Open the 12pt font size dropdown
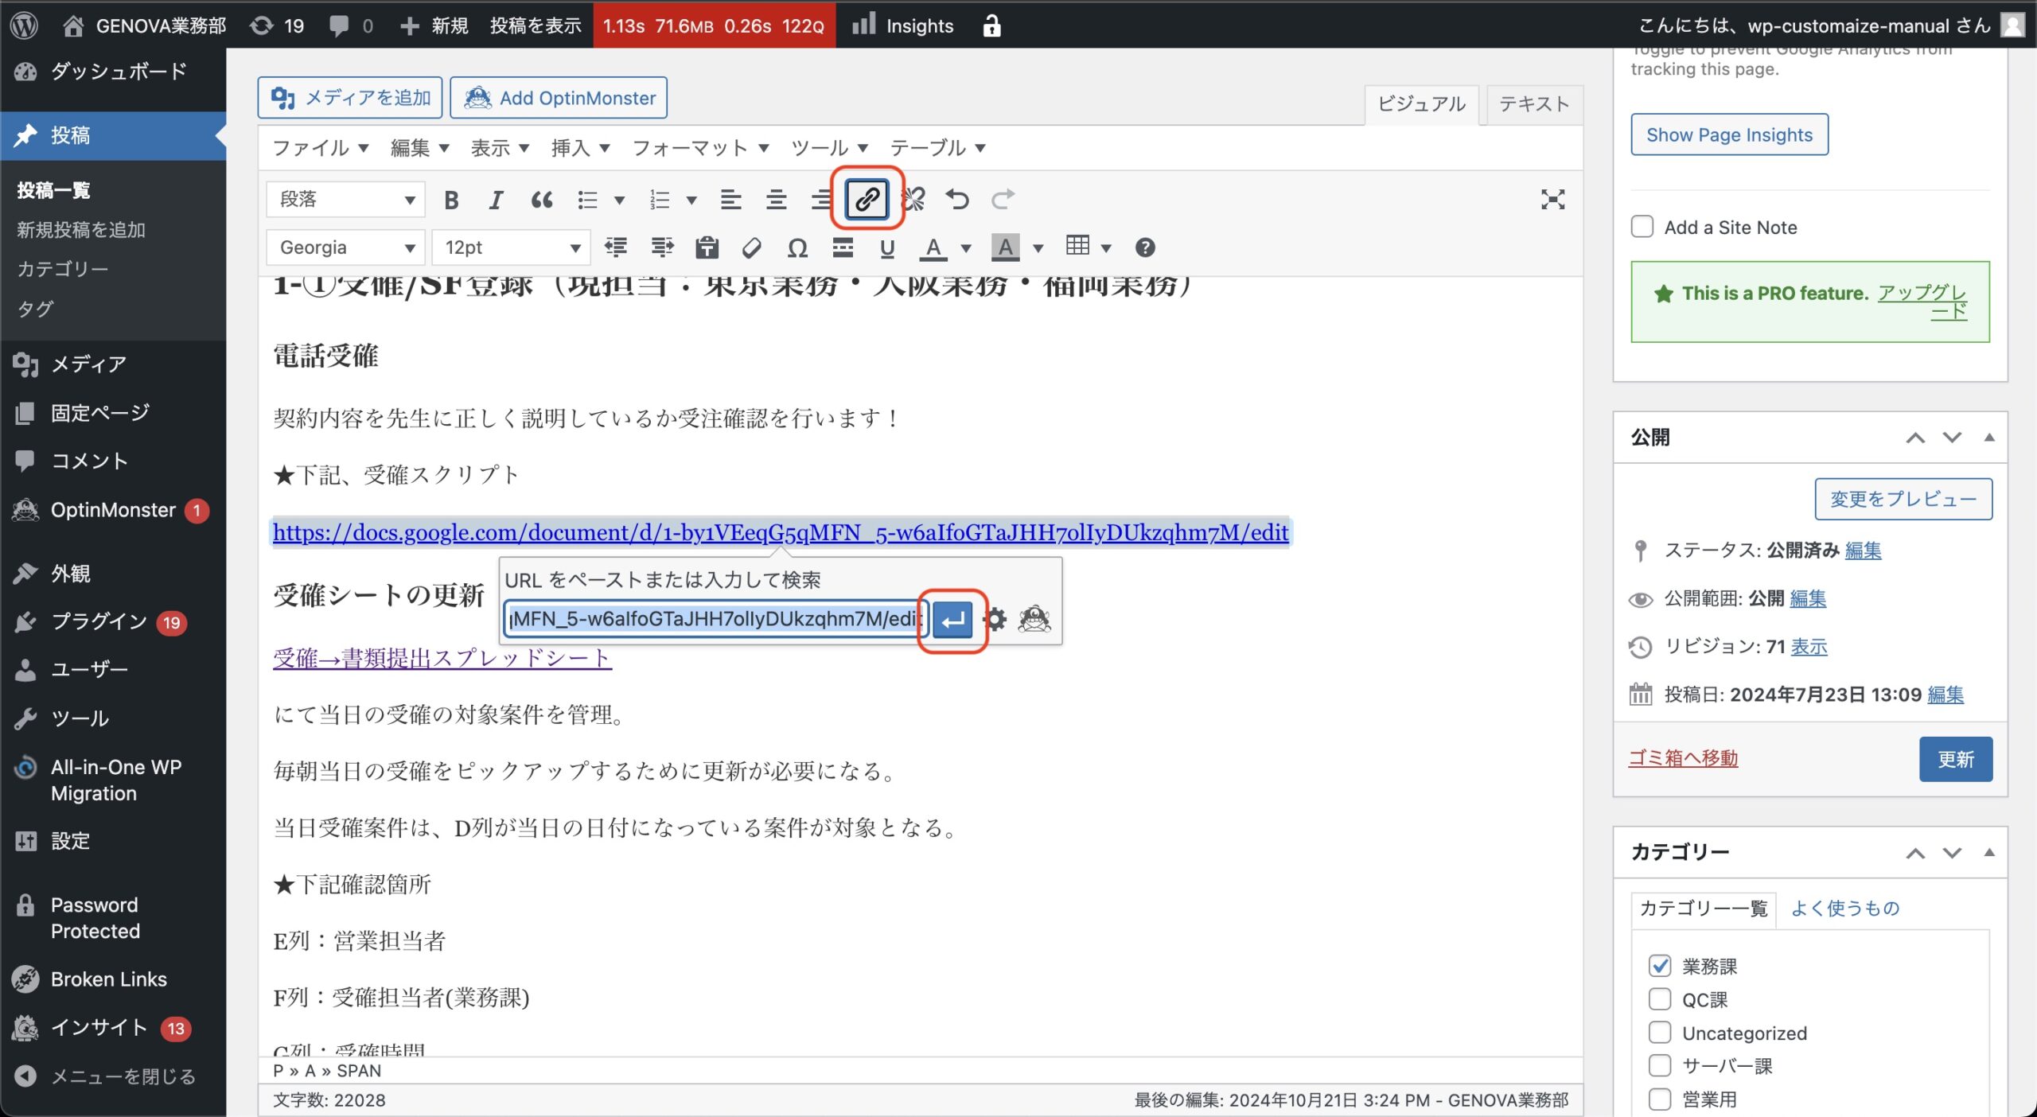 click(x=512, y=247)
